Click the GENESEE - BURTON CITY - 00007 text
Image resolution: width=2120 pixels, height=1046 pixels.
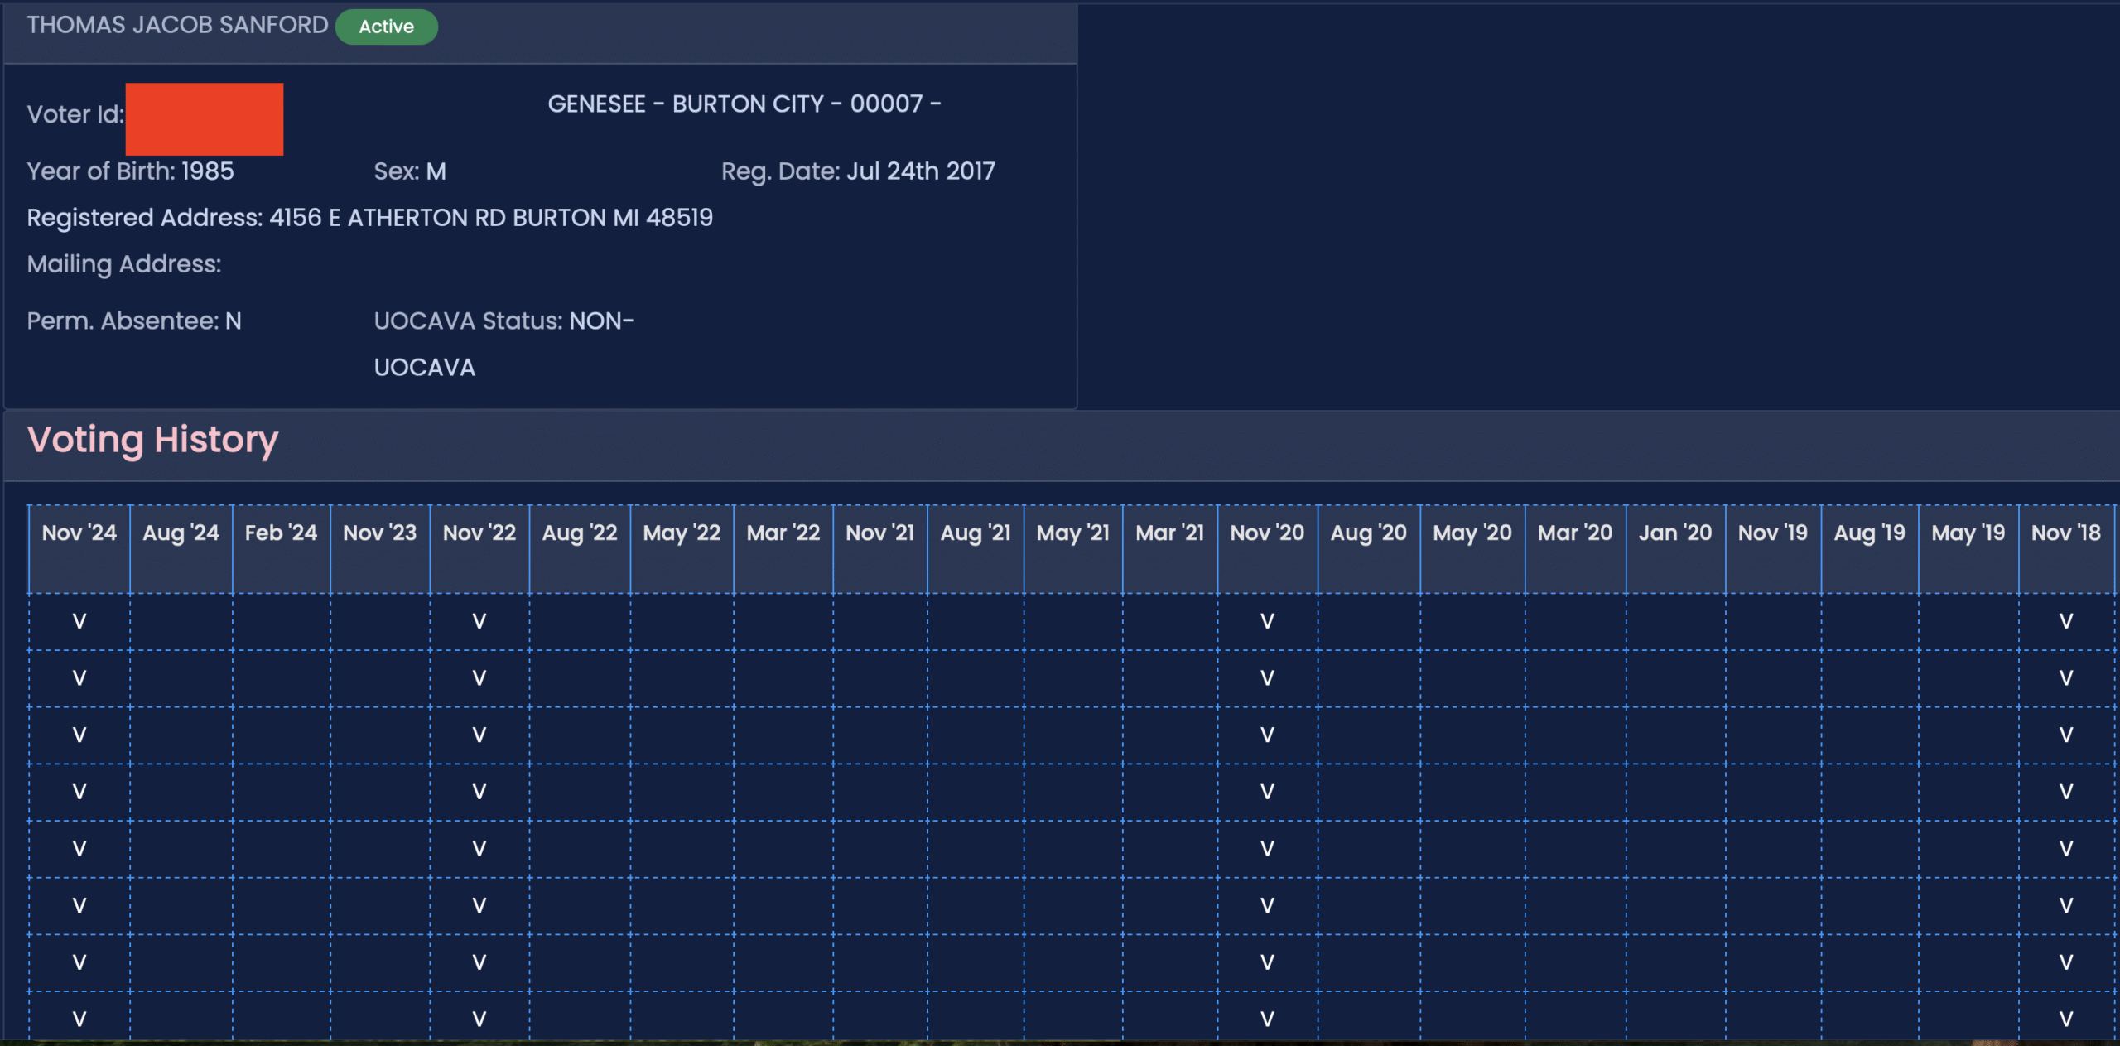tap(744, 104)
